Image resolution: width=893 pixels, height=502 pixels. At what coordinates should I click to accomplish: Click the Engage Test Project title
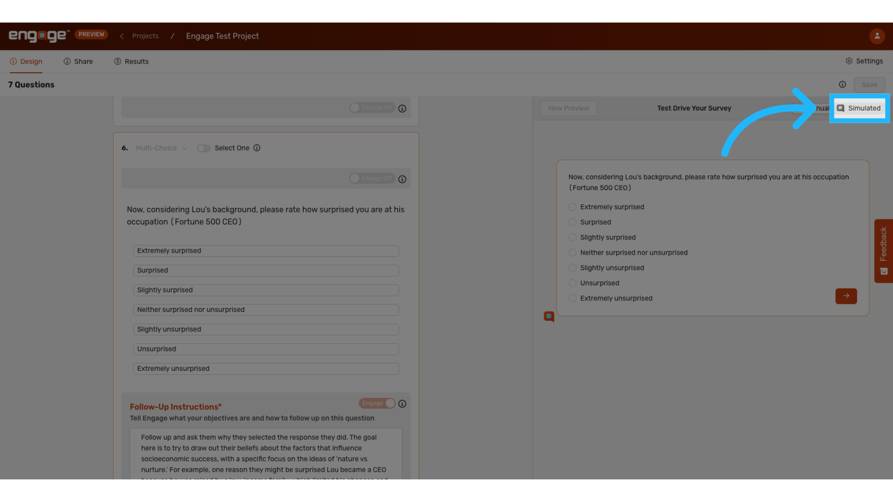(x=222, y=36)
